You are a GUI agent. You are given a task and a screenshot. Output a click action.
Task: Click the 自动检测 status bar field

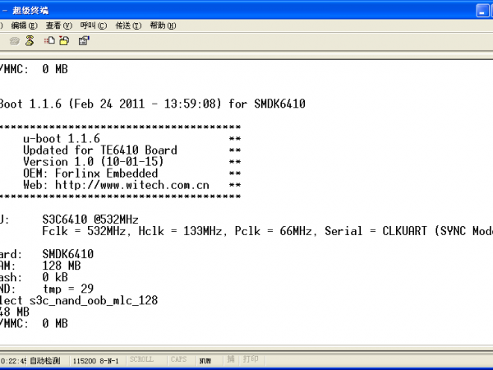click(45, 360)
